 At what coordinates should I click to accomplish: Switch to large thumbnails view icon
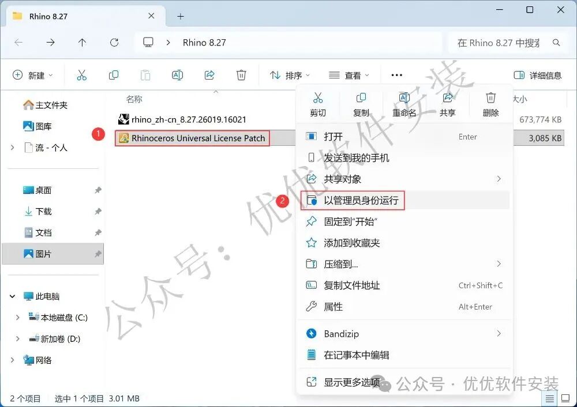(565, 398)
